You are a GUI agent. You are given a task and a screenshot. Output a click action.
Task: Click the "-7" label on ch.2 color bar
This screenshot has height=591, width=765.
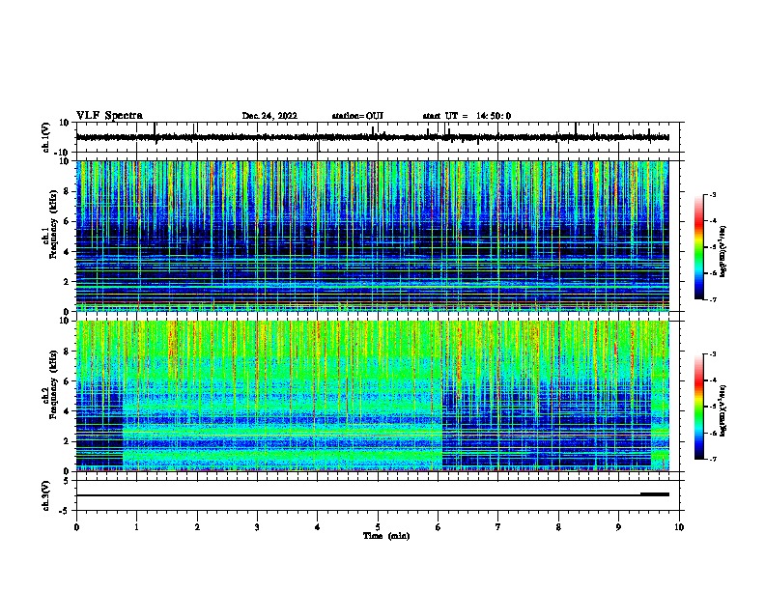[712, 459]
